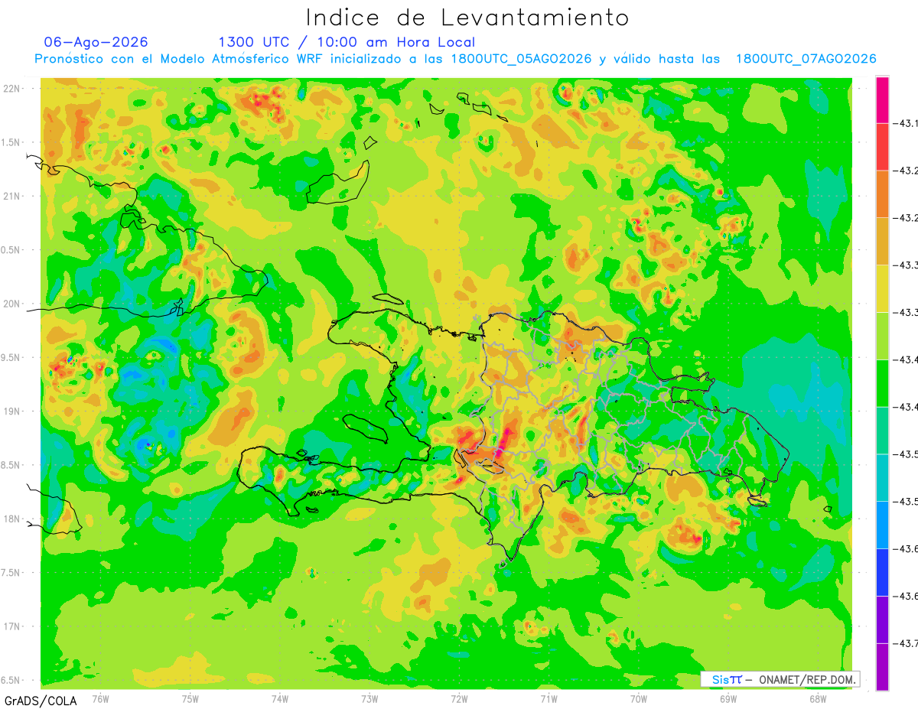The image size is (918, 709).
Task: Click the '72W' longitude label
Action: coord(459,698)
